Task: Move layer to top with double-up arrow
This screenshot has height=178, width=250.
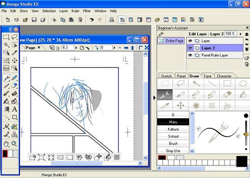Action: tap(247, 34)
